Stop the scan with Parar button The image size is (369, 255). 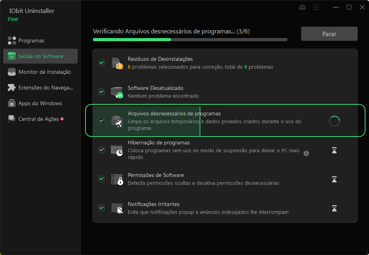329,34
